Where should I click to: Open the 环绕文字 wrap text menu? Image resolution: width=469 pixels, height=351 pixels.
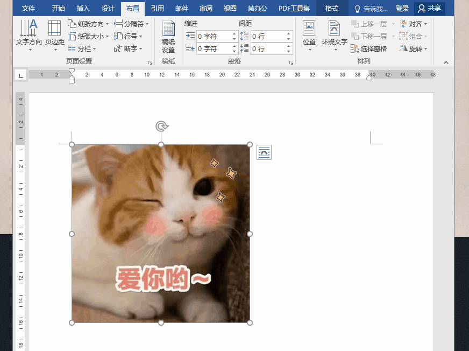click(335, 36)
